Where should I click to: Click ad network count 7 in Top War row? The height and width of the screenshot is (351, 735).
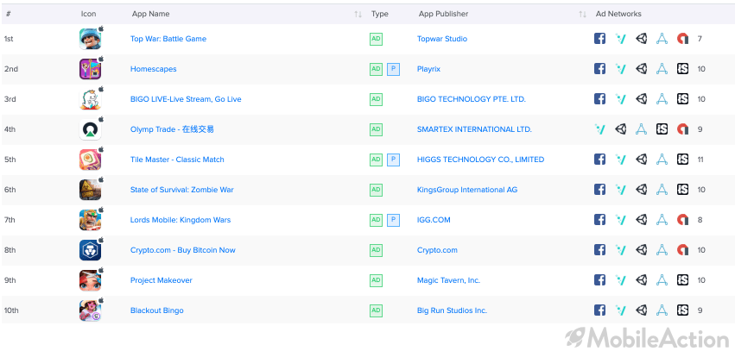click(x=700, y=39)
